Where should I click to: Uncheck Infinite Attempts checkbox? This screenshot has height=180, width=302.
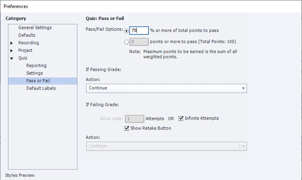181,118
